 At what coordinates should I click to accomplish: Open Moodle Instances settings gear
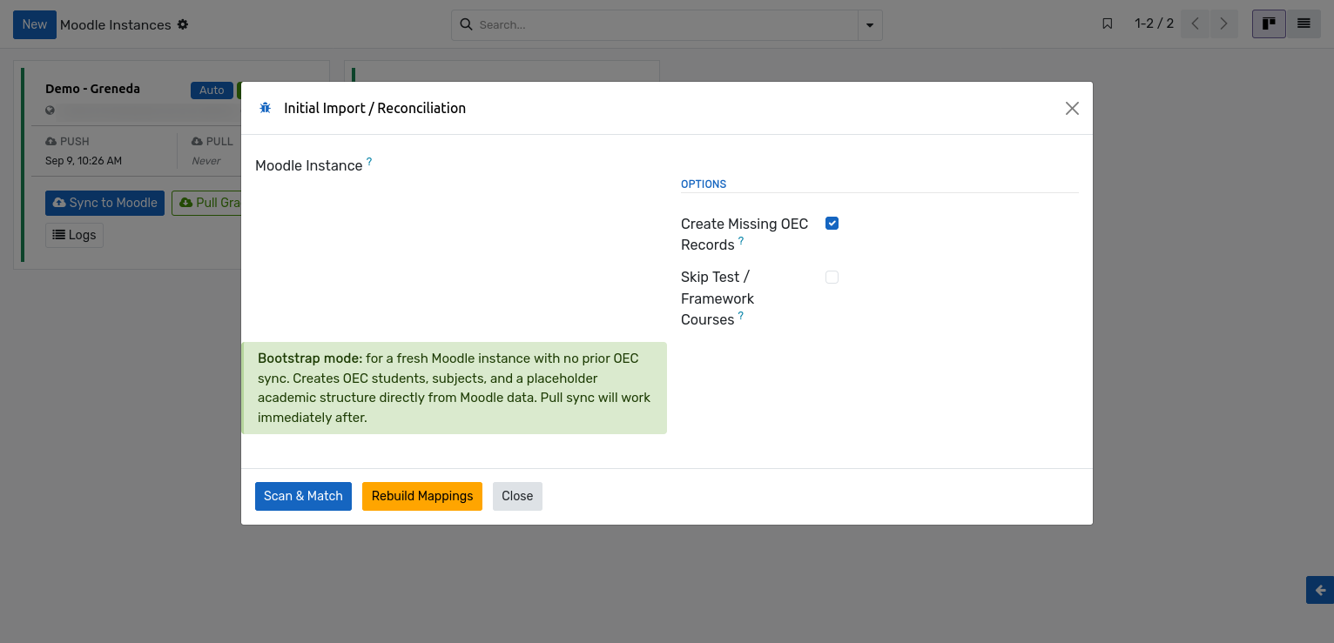(183, 24)
